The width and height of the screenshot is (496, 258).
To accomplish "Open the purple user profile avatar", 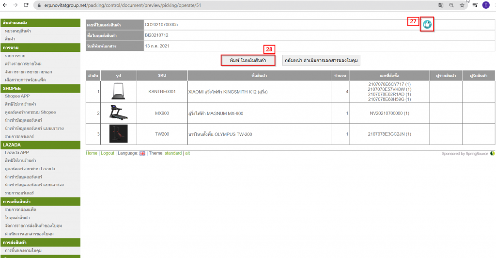I will coord(485,5).
